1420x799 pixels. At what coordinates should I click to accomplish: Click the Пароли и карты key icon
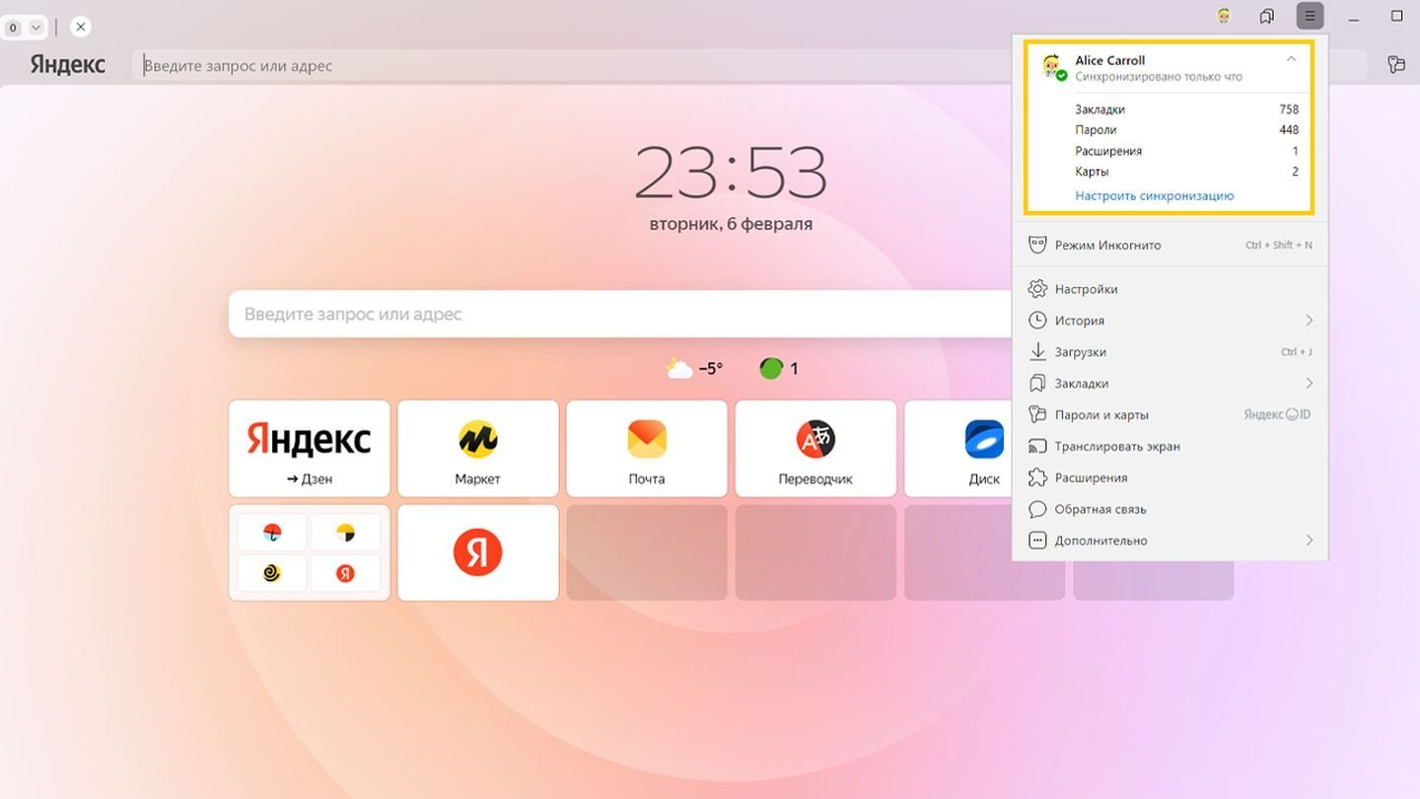(x=1037, y=414)
